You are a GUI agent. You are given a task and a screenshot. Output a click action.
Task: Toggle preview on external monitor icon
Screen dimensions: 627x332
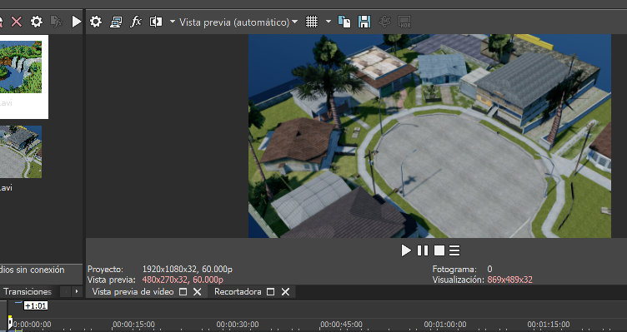(x=116, y=22)
